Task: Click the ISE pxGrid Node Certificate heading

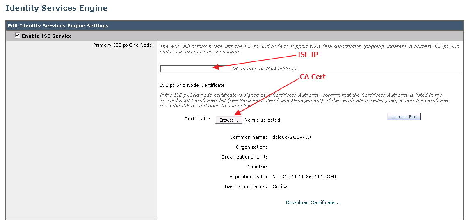Action: click(193, 85)
